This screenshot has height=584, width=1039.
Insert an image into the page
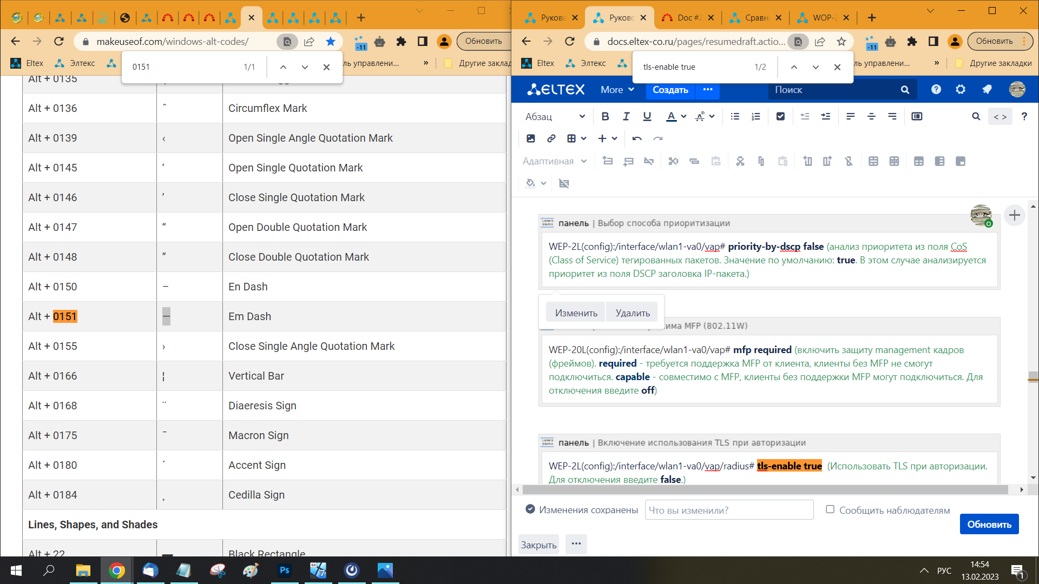click(x=530, y=138)
